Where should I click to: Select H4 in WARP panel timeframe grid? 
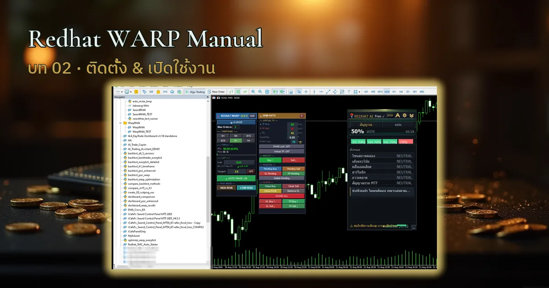[x=248, y=141]
